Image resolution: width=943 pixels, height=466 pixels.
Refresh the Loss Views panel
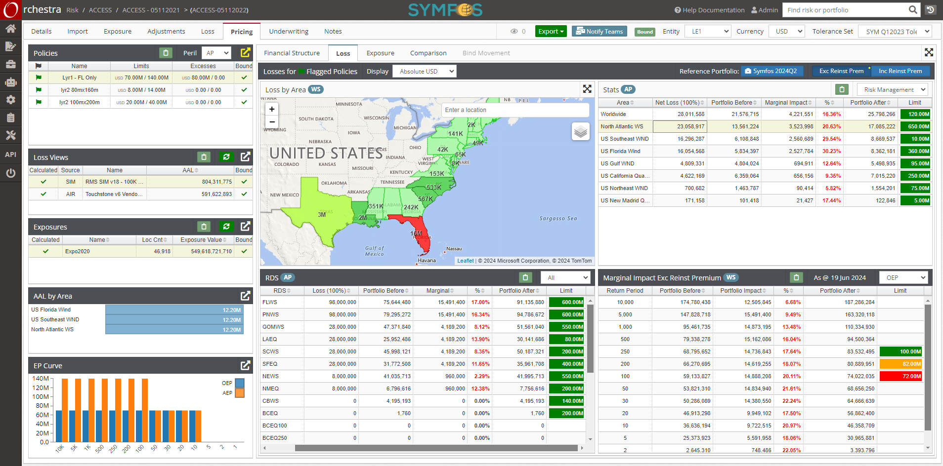click(226, 157)
